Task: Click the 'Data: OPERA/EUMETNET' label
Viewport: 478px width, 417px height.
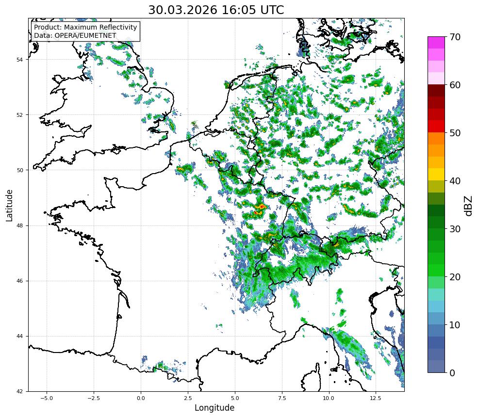Action: (x=75, y=35)
